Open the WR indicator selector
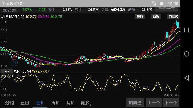Screen dimensions: 193x108 pyautogui.click(x=7, y=71)
